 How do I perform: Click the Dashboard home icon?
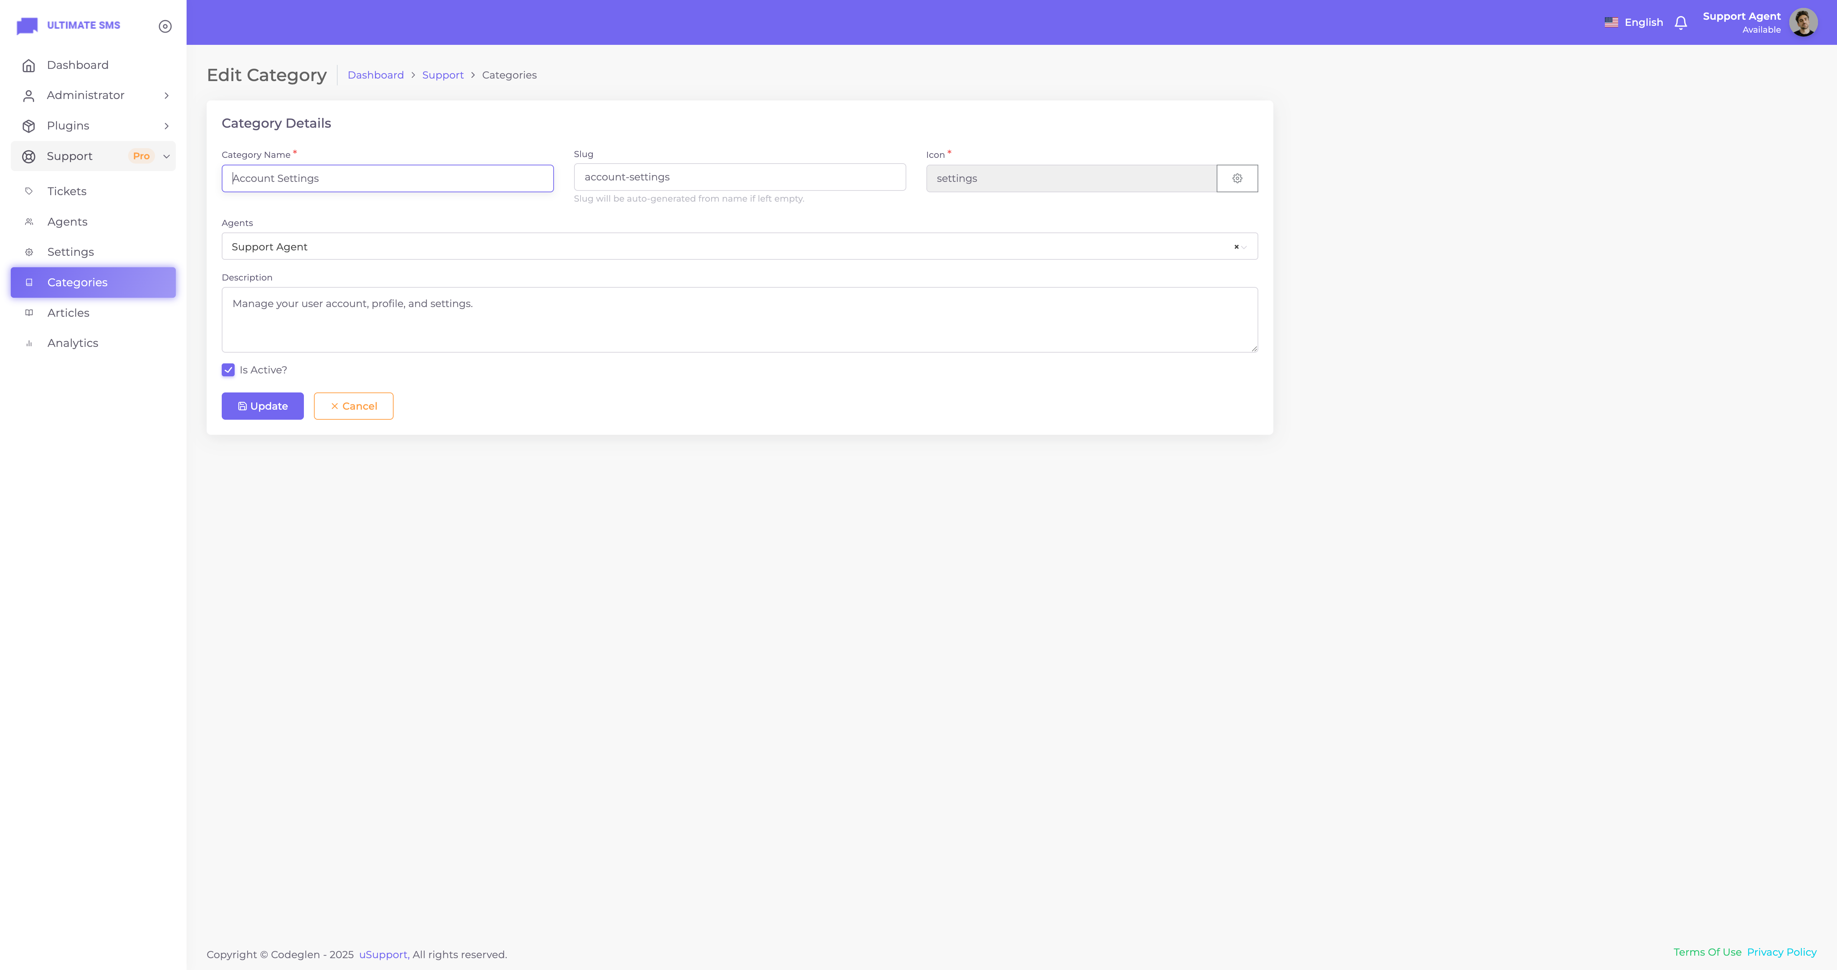pos(29,66)
